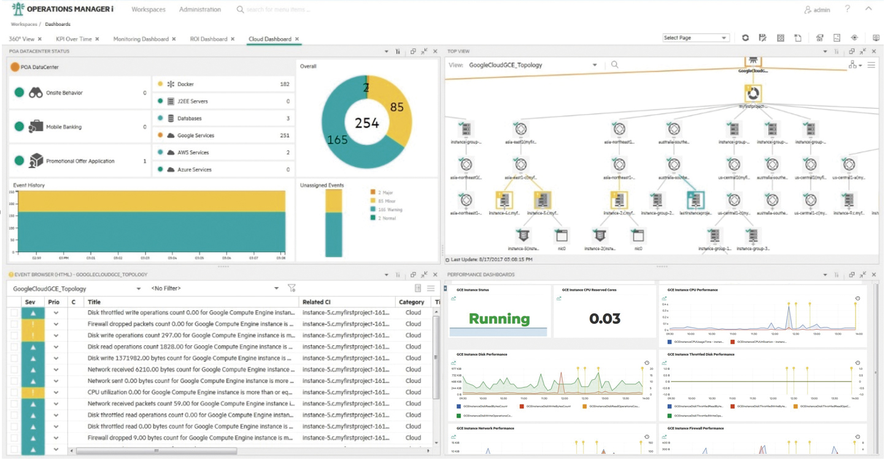885x460 pixels.
Task: Tick the checkbox beside the CPU utilization event
Action: point(14,393)
